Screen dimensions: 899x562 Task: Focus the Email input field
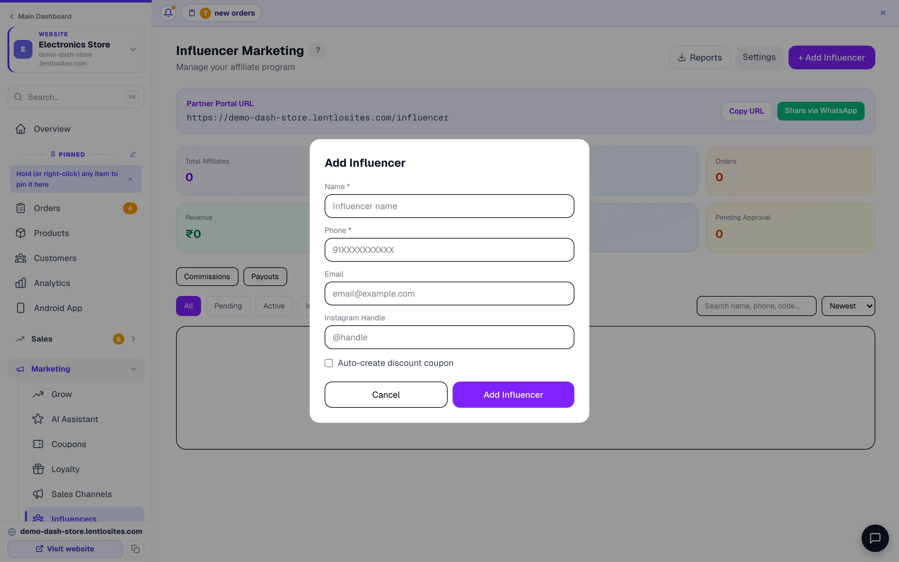[x=449, y=293]
